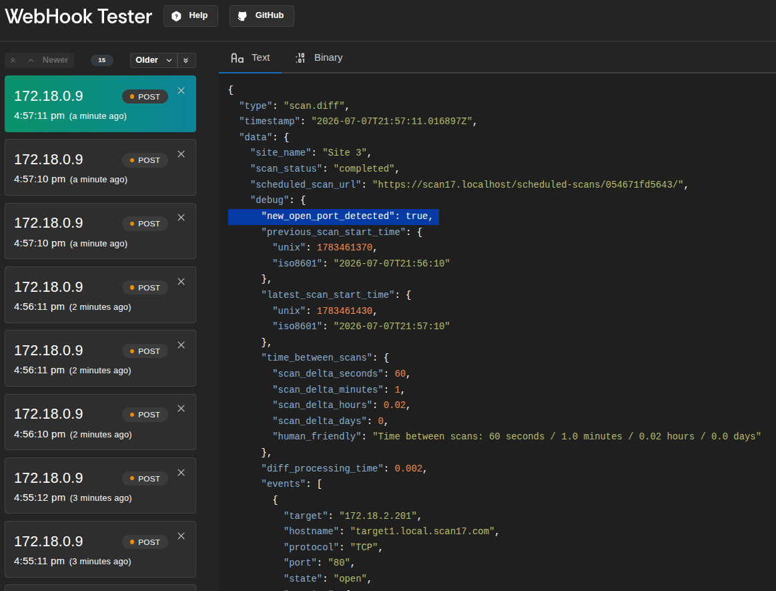Viewport: 776px width, 591px height.
Task: Click the iso8601 value 2026-07-07T21:57:10
Action: [392, 326]
